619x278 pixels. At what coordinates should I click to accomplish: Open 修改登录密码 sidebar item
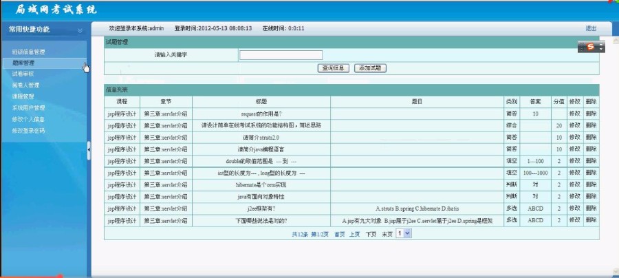click(x=28, y=130)
